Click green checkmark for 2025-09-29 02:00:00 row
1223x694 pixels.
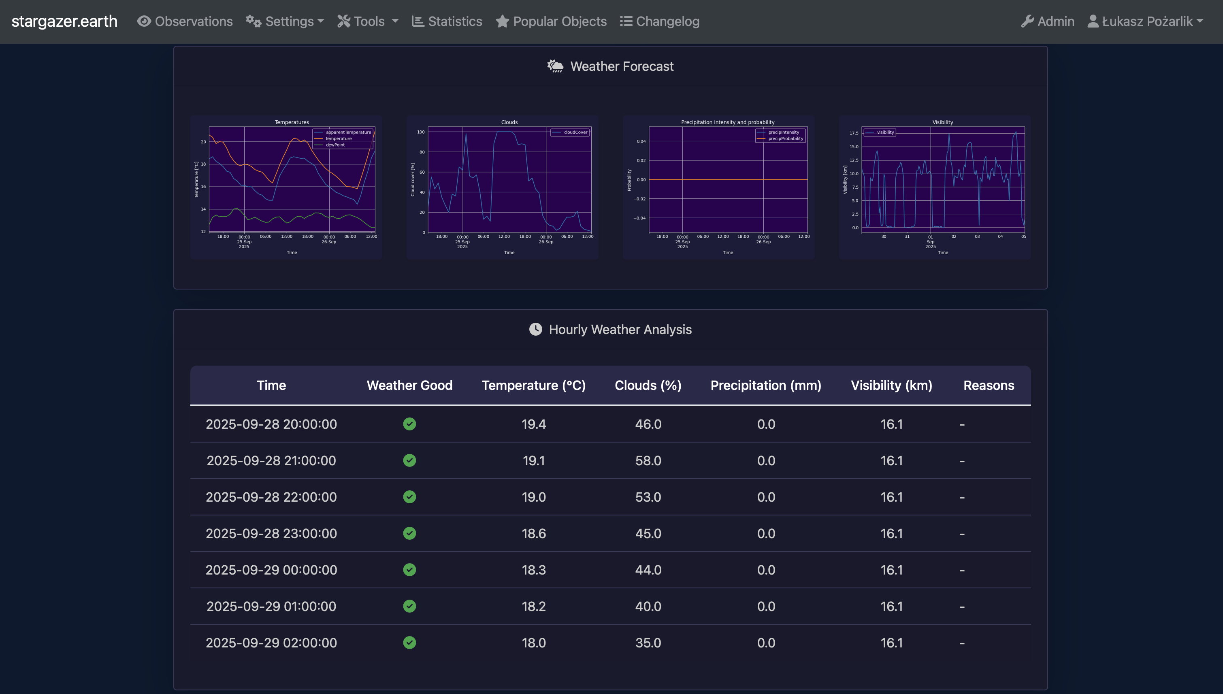(x=409, y=643)
